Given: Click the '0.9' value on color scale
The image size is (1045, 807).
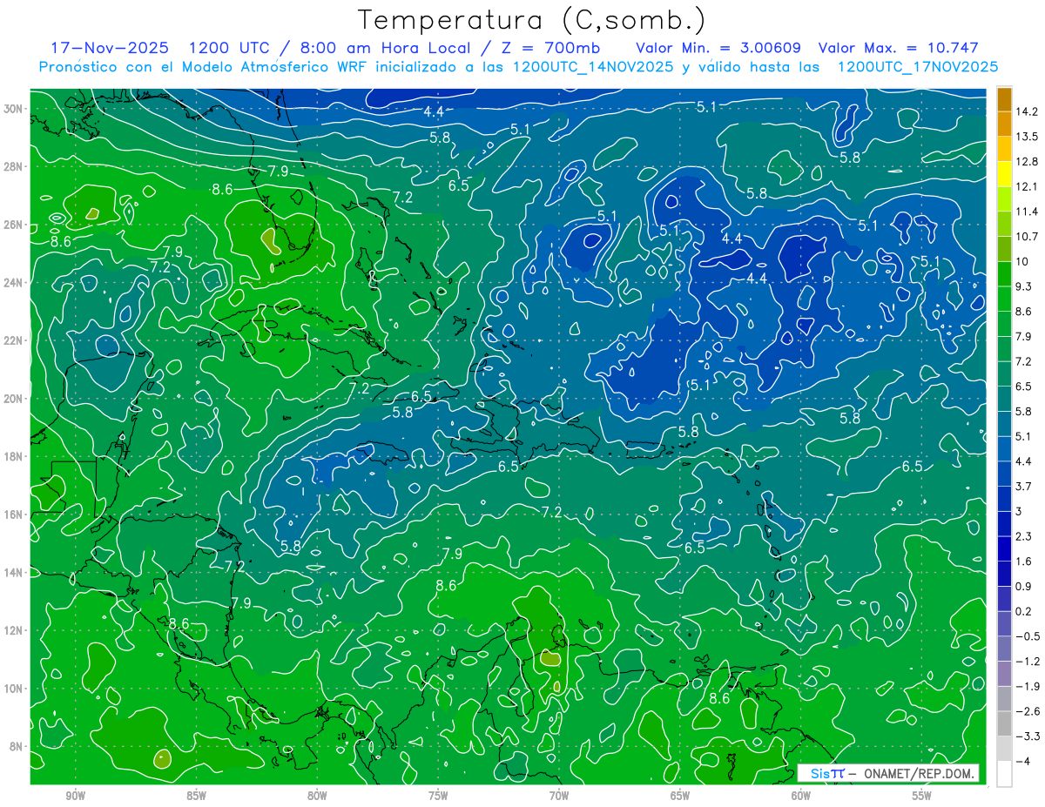Looking at the screenshot, I should [x=1025, y=586].
